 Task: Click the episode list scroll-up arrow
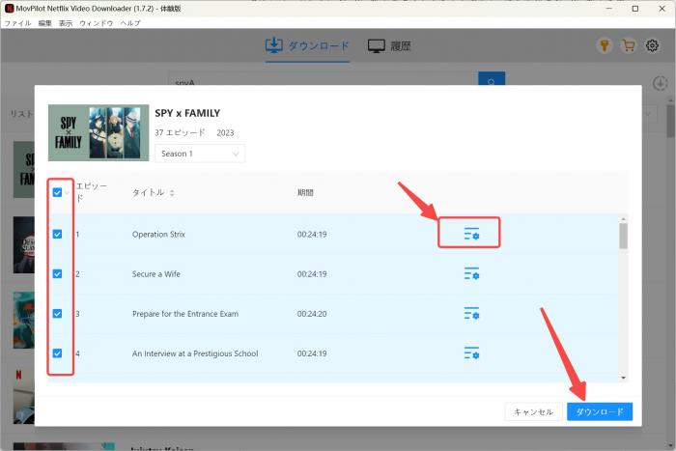624,219
